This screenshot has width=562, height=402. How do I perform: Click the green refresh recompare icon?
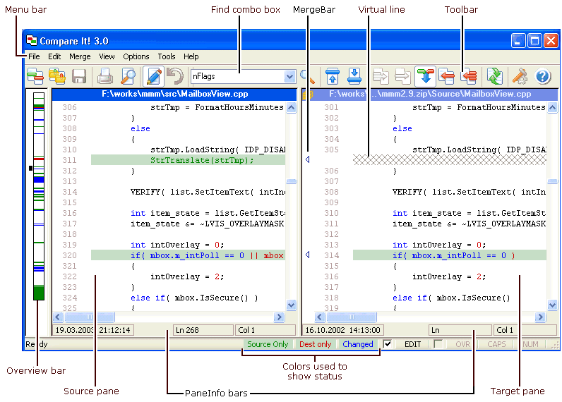[x=495, y=76]
